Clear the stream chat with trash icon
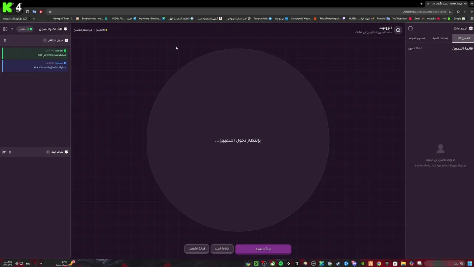 (10, 152)
